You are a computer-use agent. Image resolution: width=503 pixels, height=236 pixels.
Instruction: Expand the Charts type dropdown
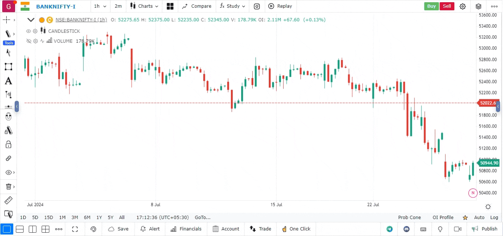[x=145, y=6]
